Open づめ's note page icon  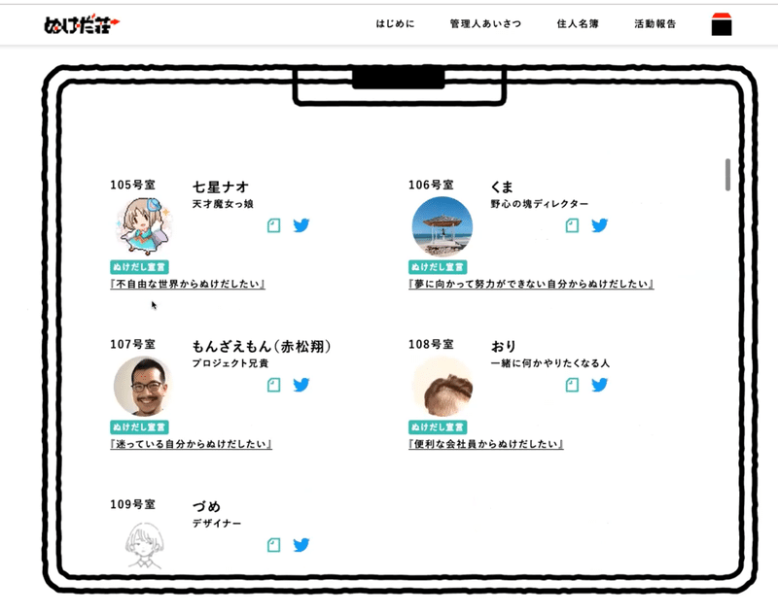click(274, 545)
